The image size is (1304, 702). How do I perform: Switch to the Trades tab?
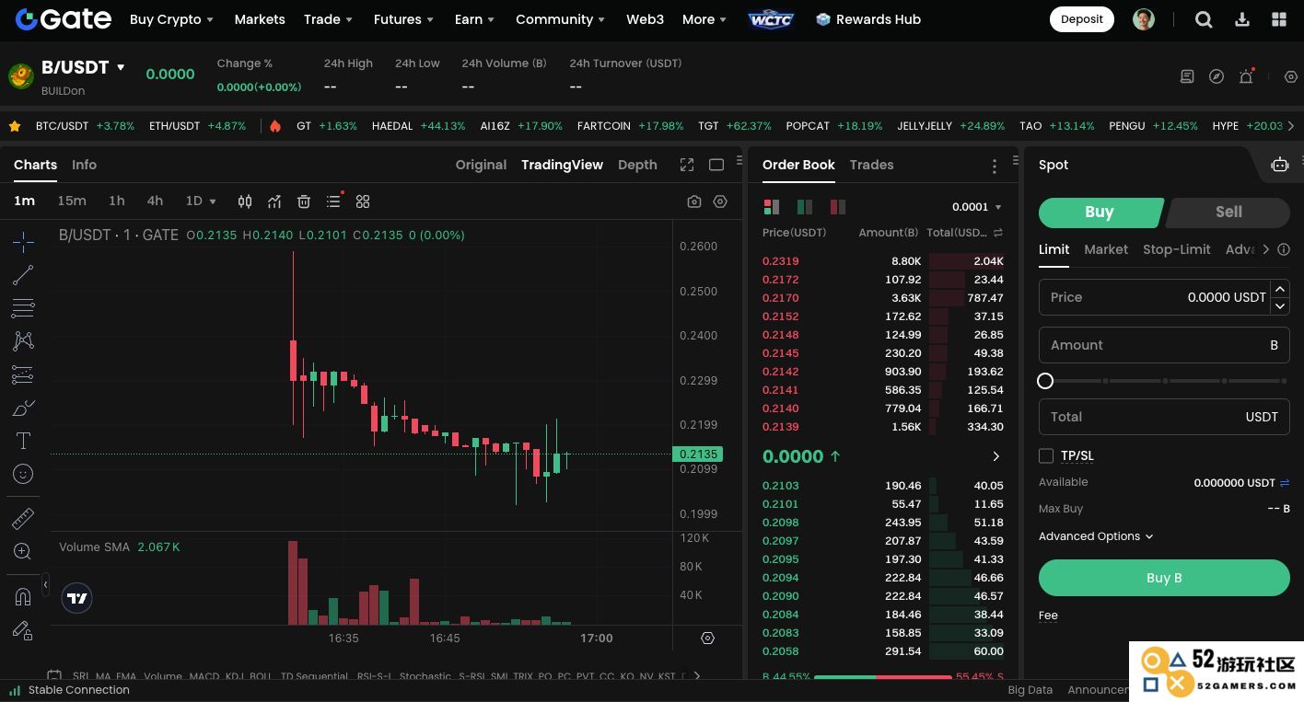pyautogui.click(x=871, y=165)
